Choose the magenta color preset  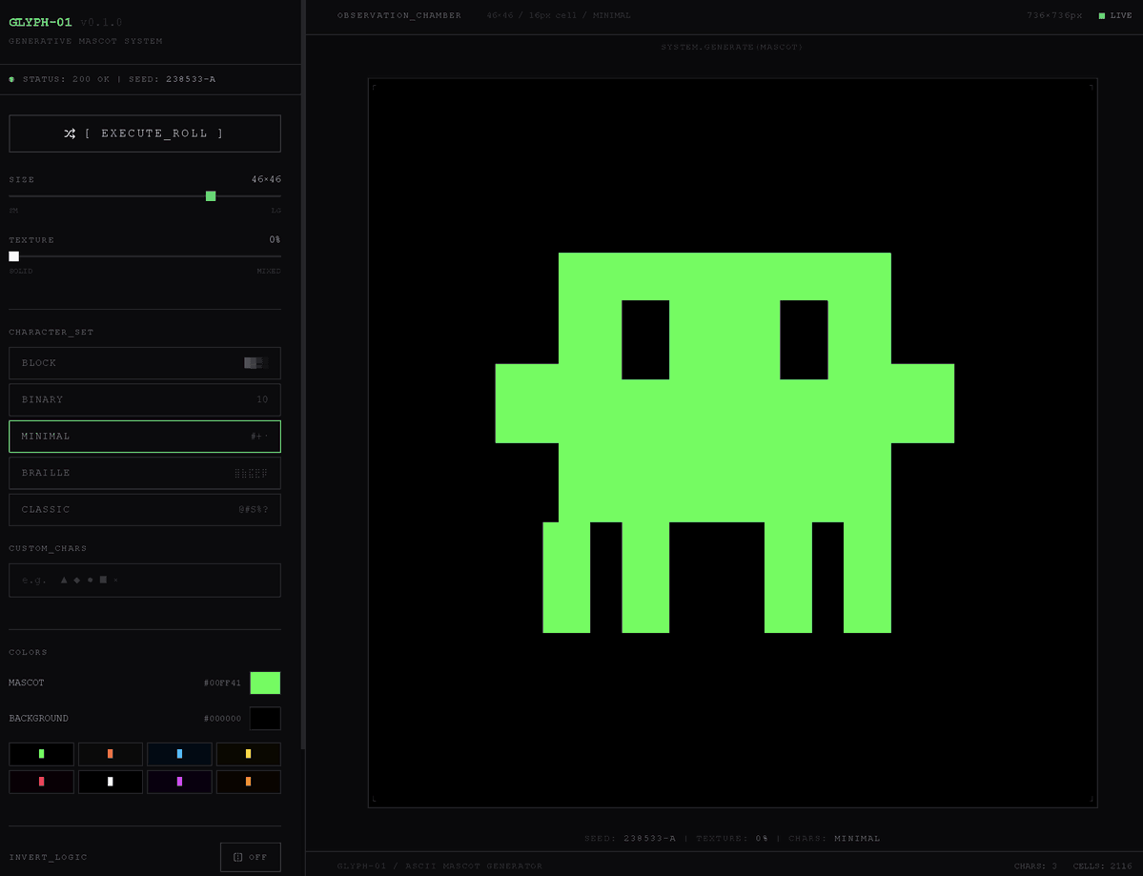tap(179, 782)
